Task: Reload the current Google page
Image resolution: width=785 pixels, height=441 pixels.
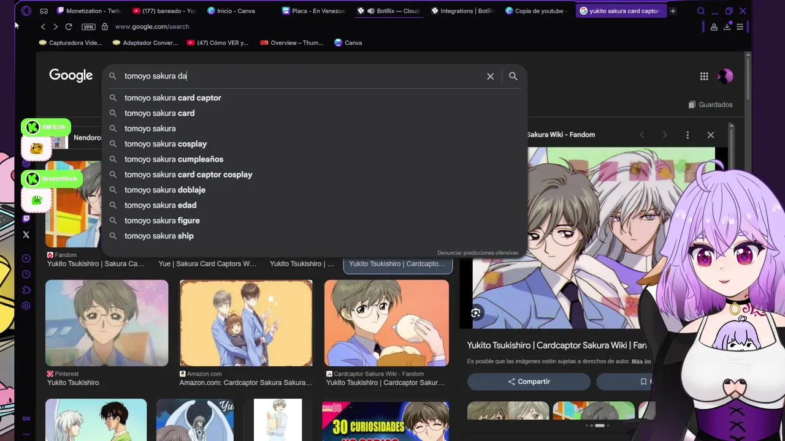Action: pyautogui.click(x=69, y=27)
